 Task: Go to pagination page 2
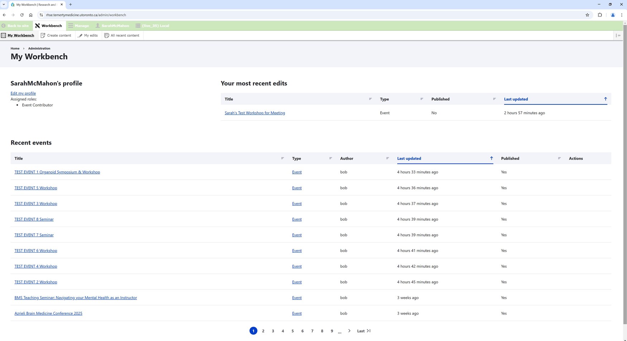tap(263, 331)
